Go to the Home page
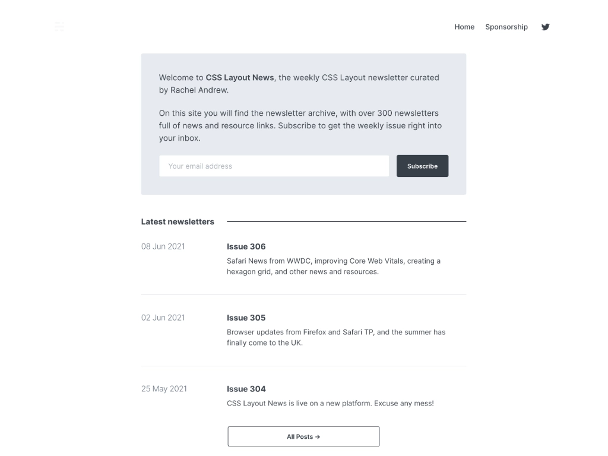 click(464, 27)
